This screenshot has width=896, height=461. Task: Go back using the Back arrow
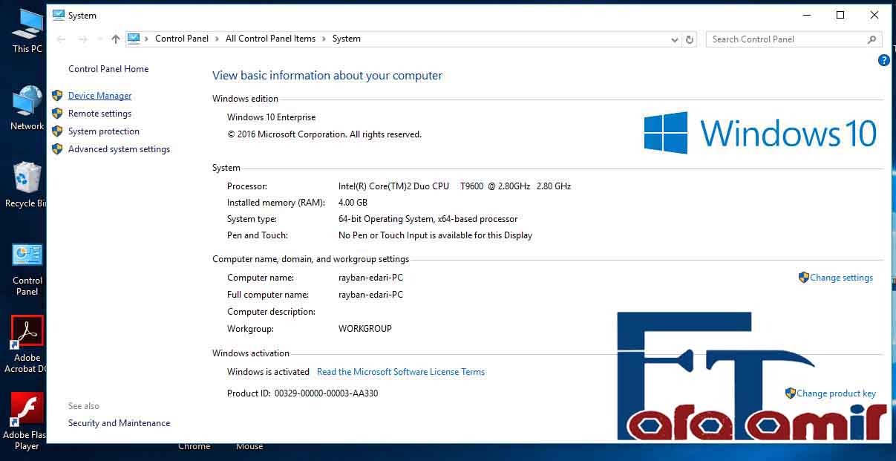[62, 39]
